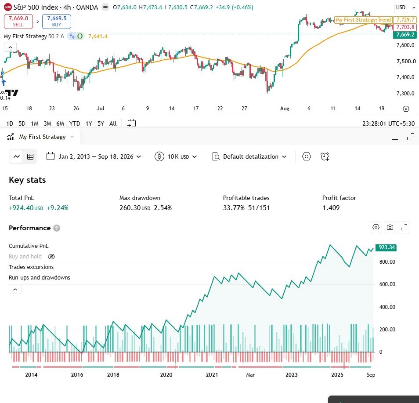This screenshot has height=403, width=419.
Task: Switch to list of trades table view
Action: click(30, 156)
